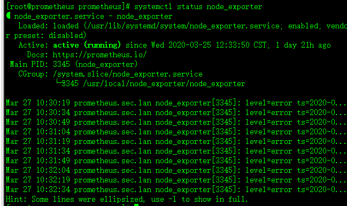Click the bold active (running) status text

pyautogui.click(x=87, y=45)
